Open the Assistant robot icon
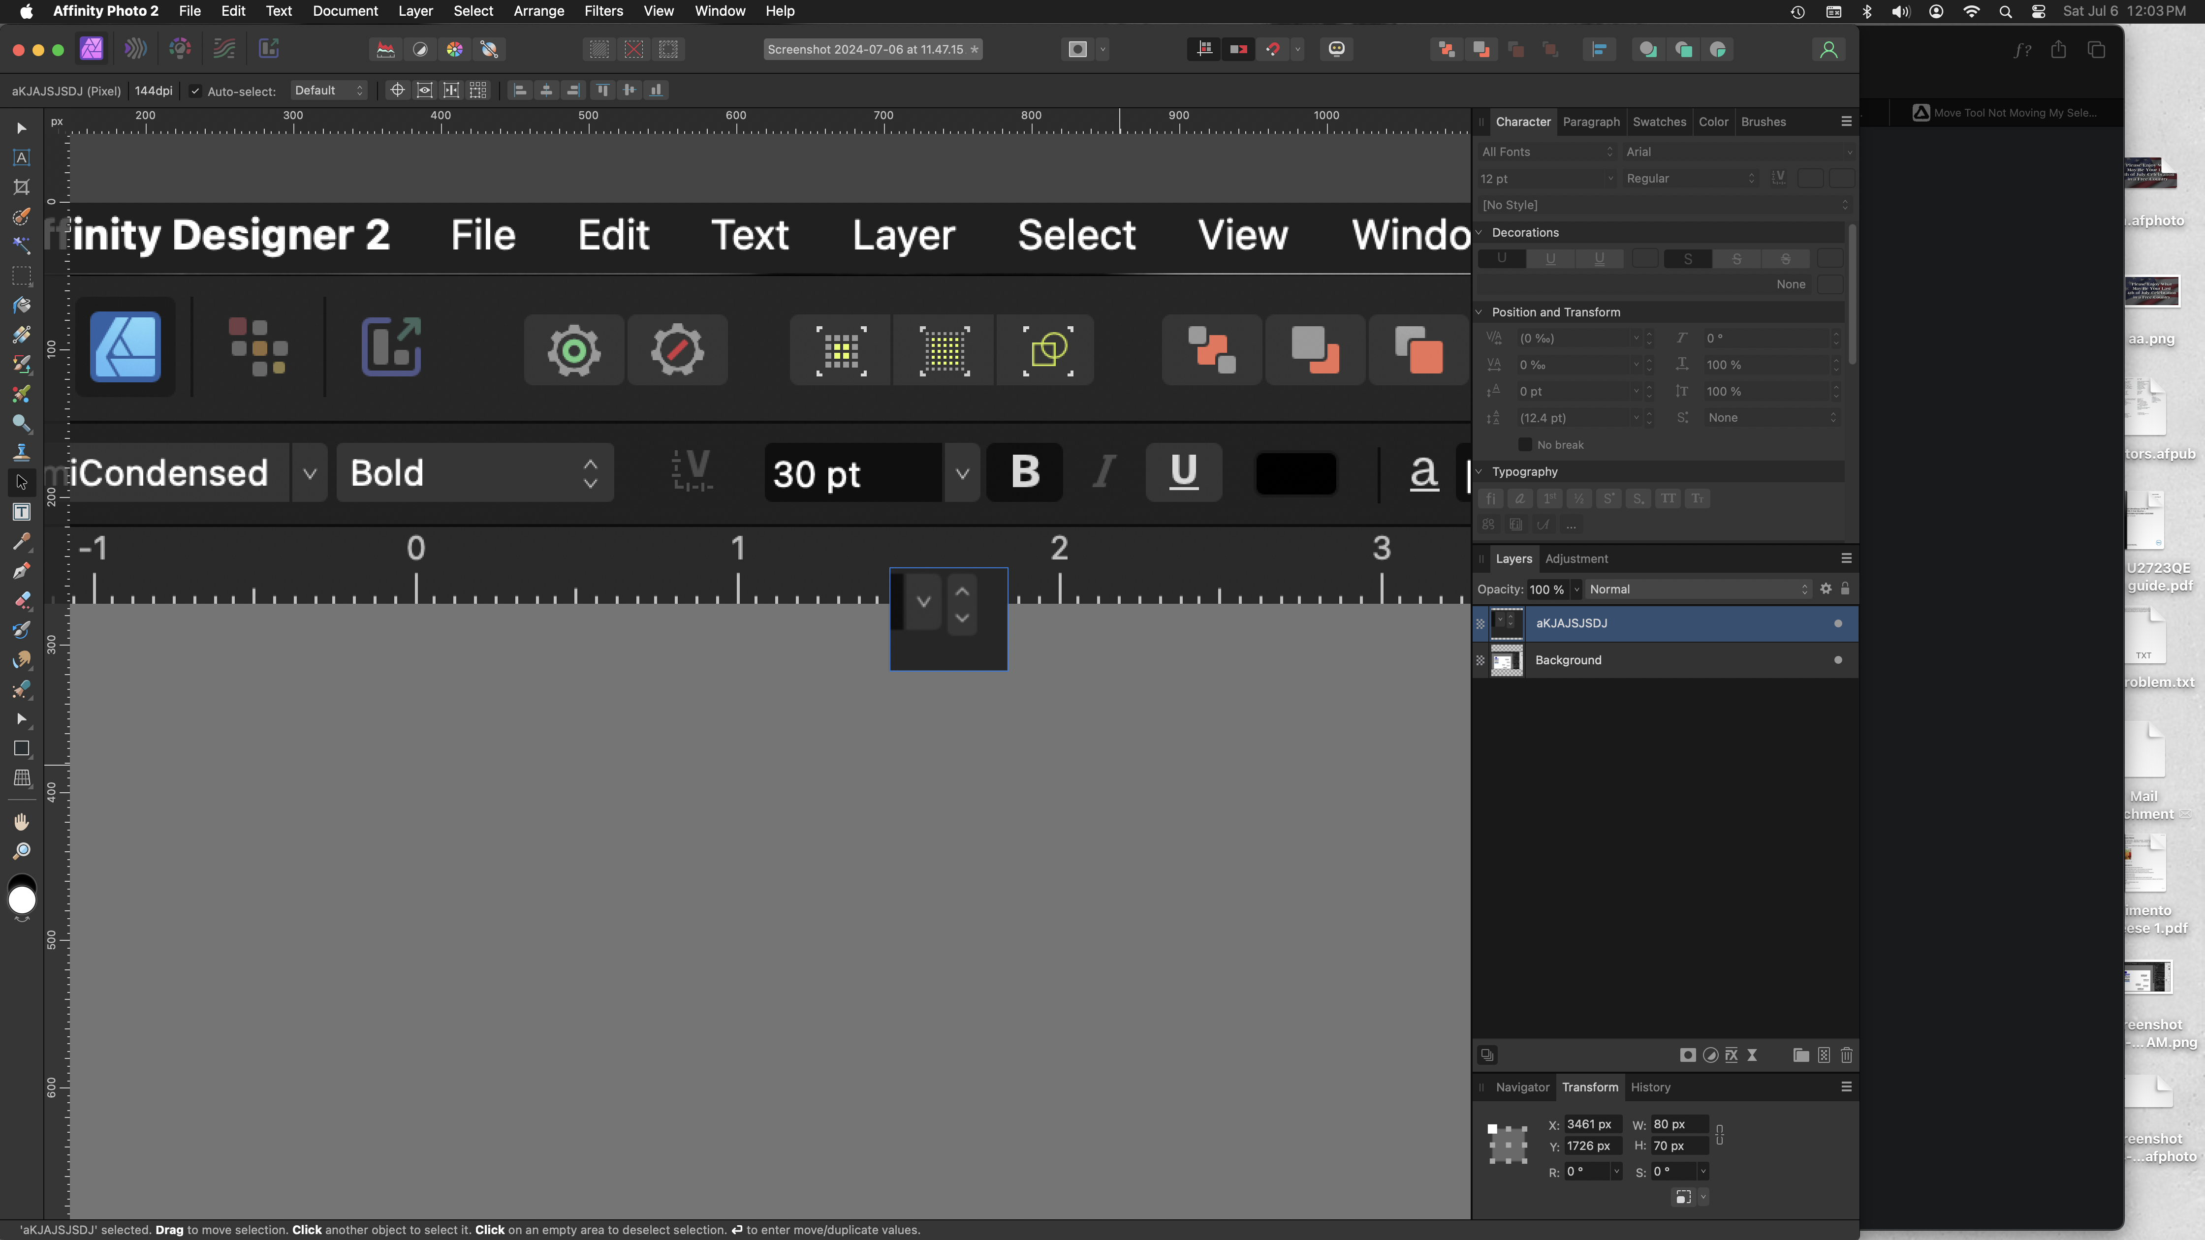The image size is (2205, 1240). click(x=1336, y=50)
